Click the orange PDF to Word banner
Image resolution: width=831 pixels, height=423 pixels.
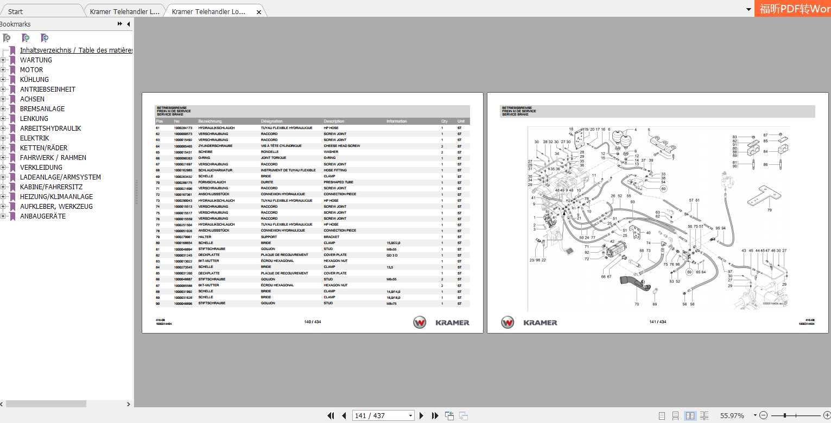click(x=792, y=9)
